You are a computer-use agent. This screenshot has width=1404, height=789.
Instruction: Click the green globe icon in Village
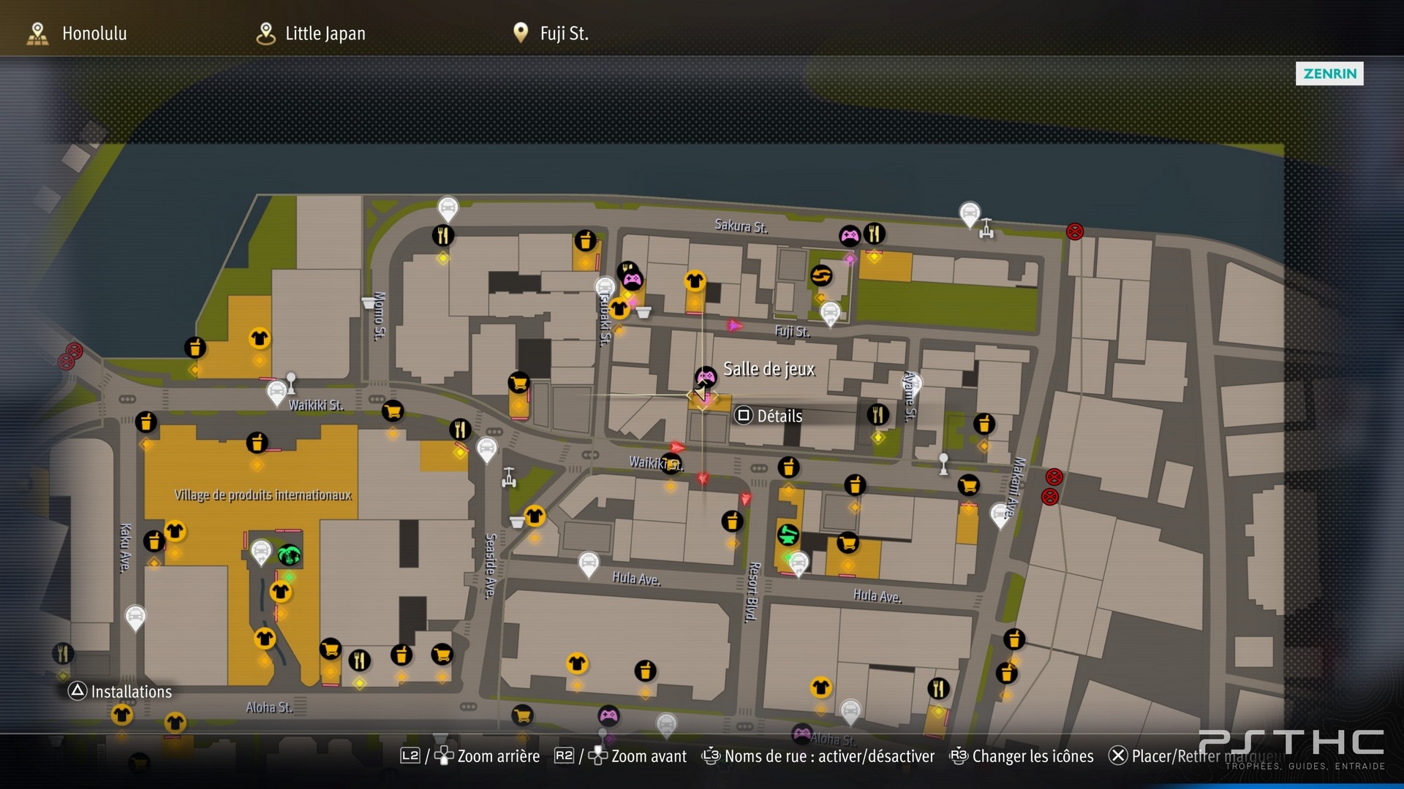[x=290, y=555]
